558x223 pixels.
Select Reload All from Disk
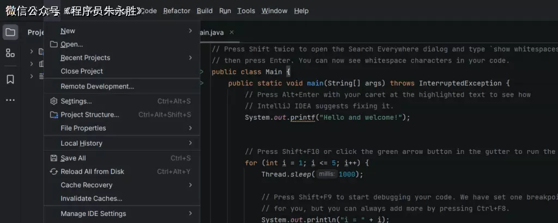tap(92, 171)
